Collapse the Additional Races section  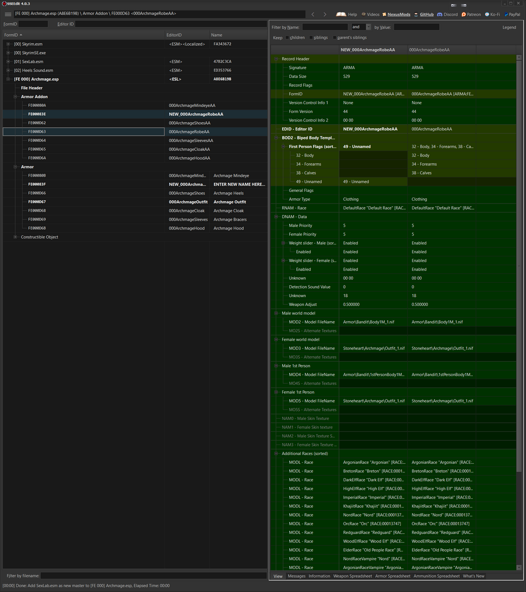pyautogui.click(x=276, y=453)
